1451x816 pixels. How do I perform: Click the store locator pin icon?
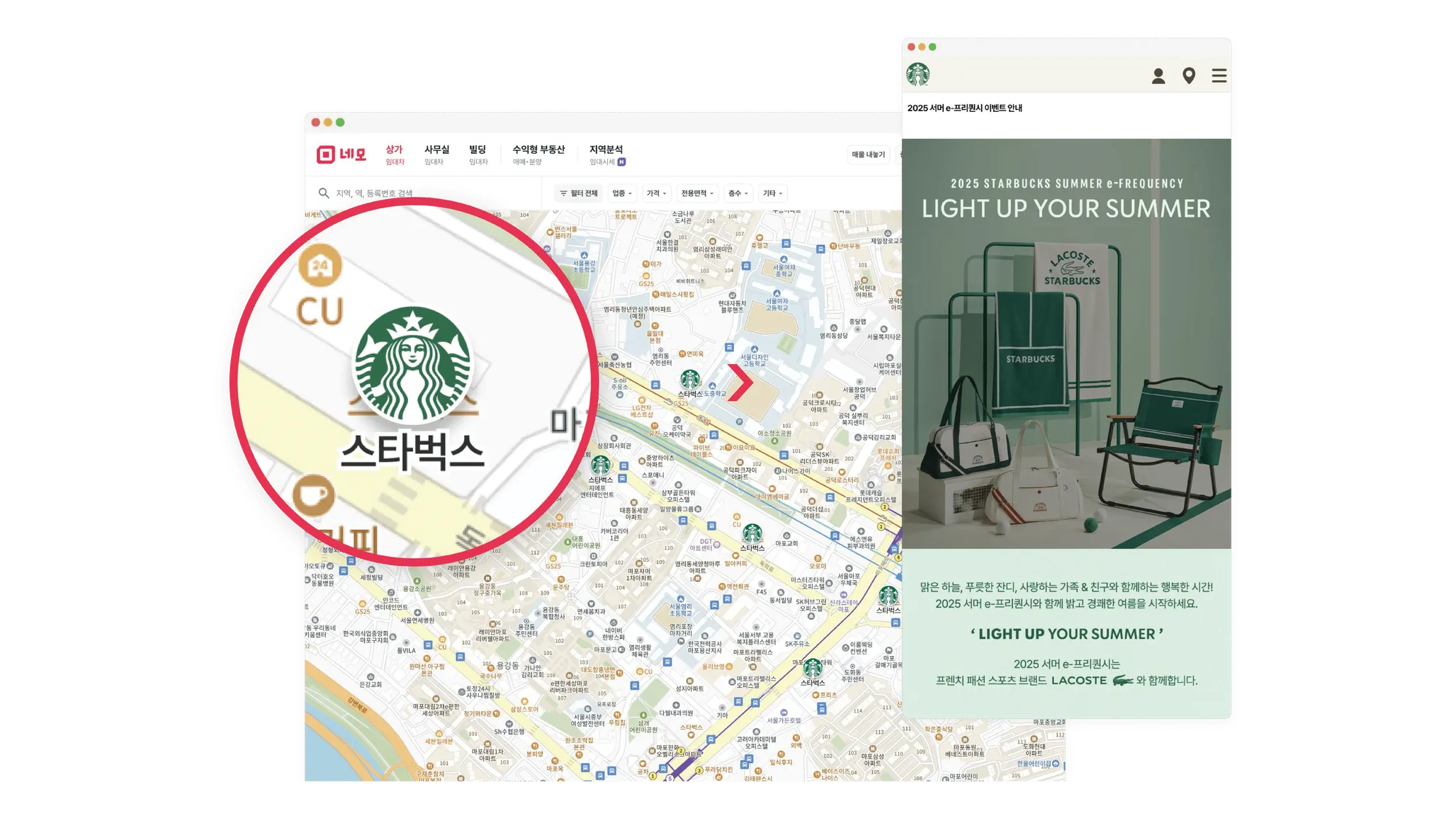pos(1189,76)
